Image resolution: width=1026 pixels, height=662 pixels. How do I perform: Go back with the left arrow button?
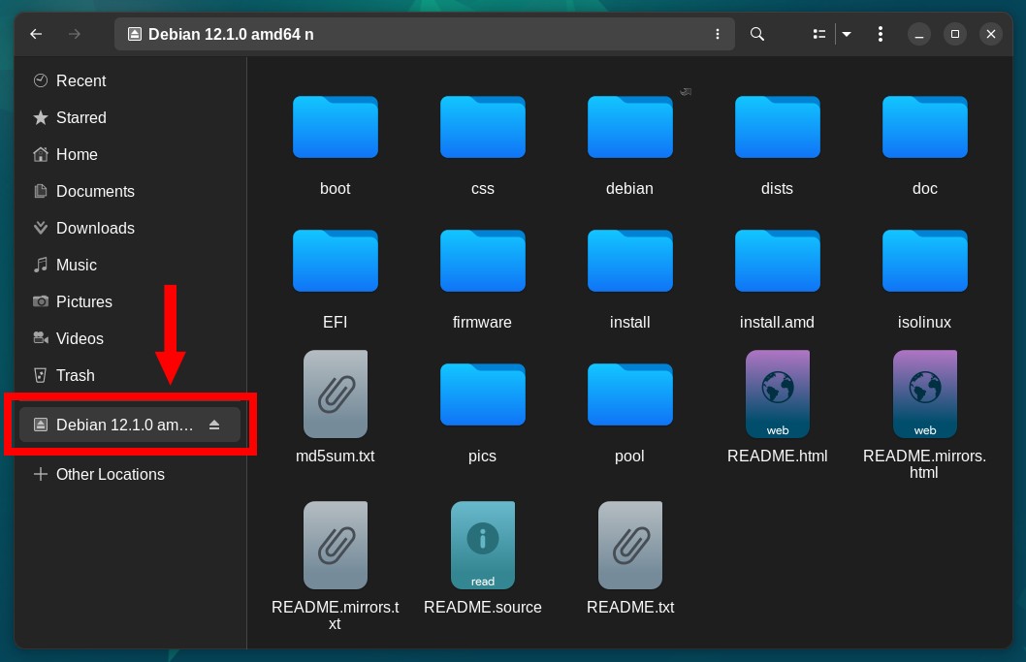tap(36, 34)
